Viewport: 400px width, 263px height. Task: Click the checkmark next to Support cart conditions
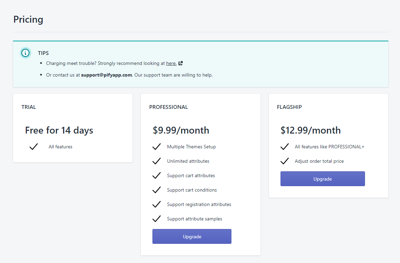point(157,190)
